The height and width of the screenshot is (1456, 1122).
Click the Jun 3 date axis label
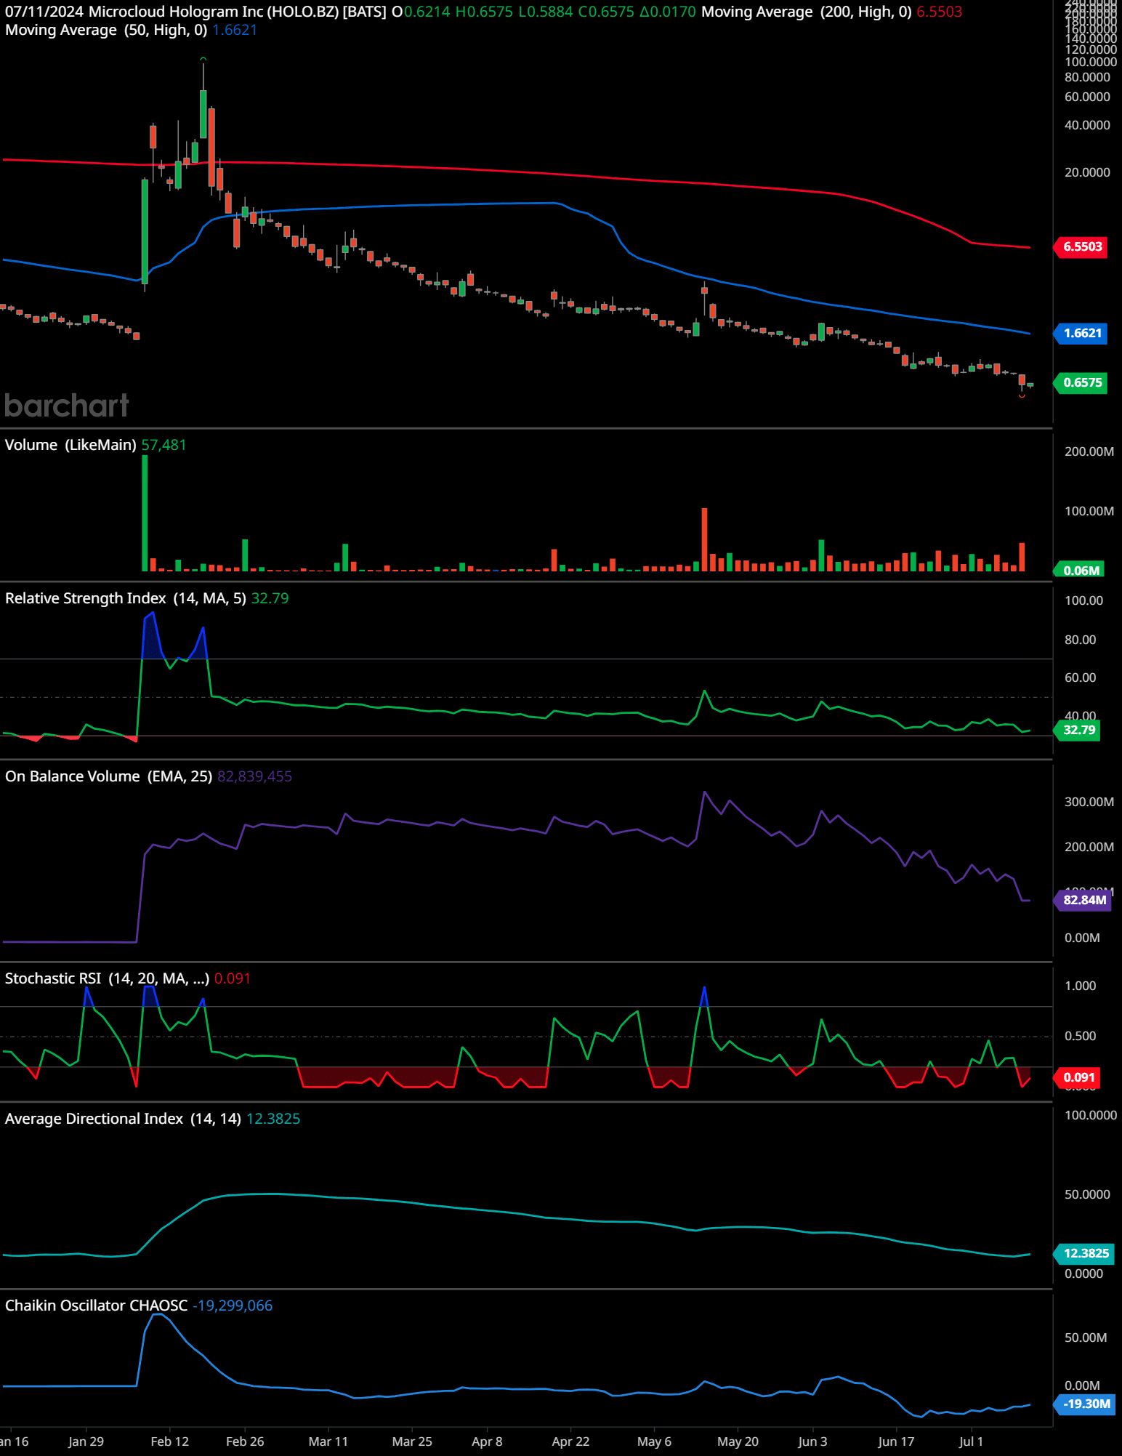pos(812,1441)
